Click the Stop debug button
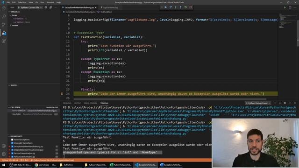The height and width of the screenshot is (168, 299). [x=191, y=7]
